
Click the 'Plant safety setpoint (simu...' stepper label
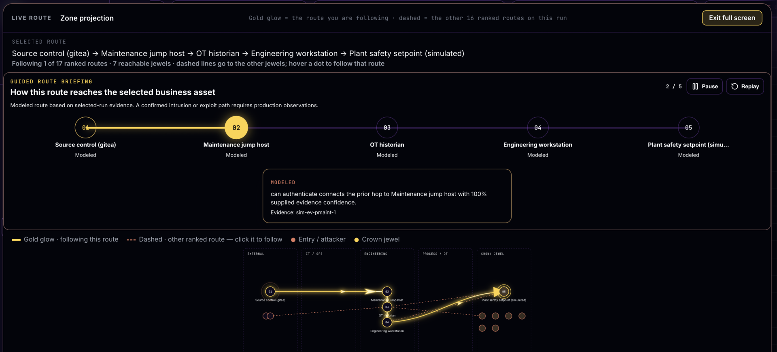click(x=688, y=145)
